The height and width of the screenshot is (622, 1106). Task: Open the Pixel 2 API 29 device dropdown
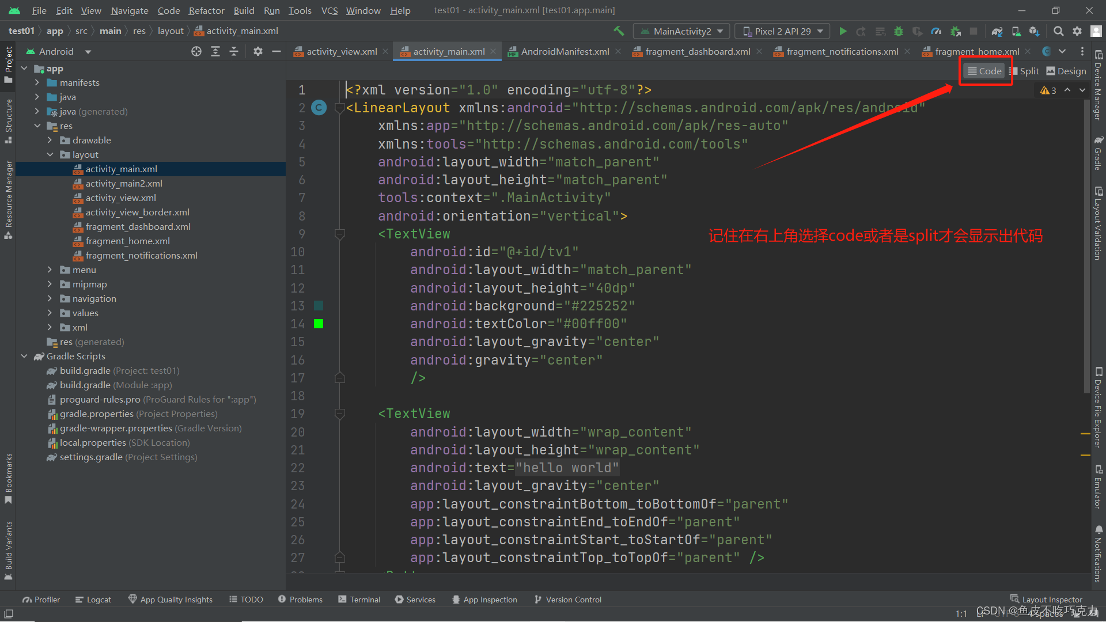(783, 31)
